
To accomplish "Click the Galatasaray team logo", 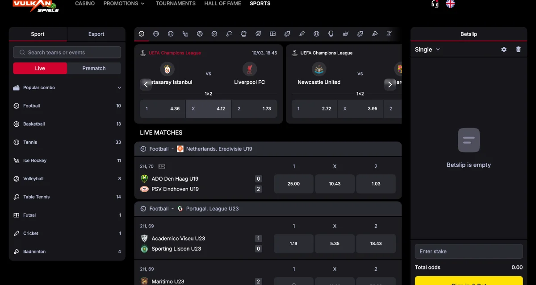I will tap(167, 69).
